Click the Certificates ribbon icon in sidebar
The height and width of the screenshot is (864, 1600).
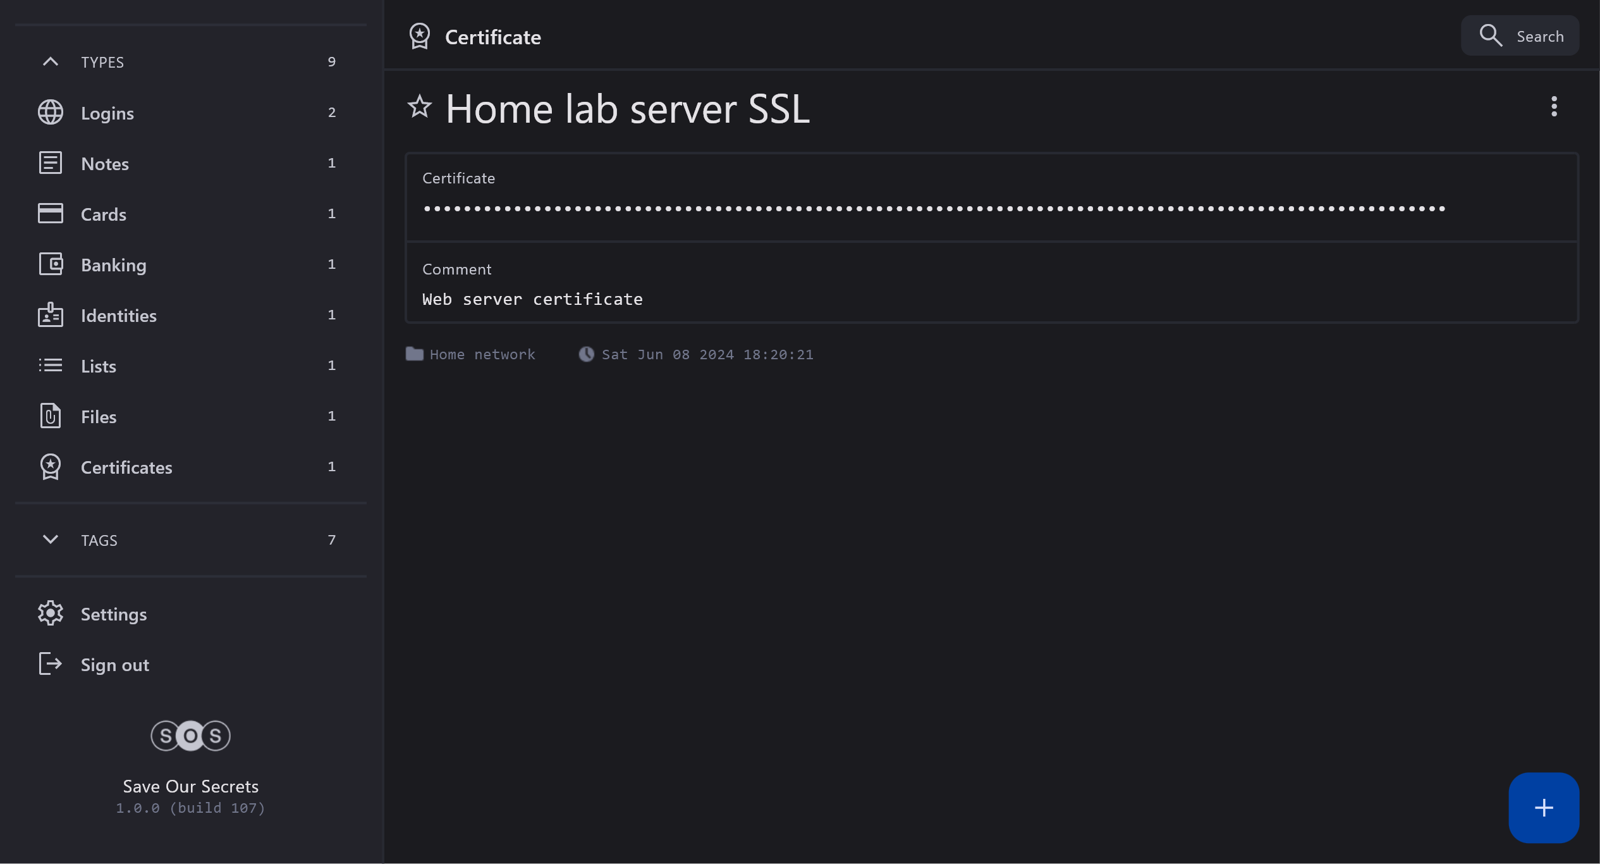click(51, 467)
